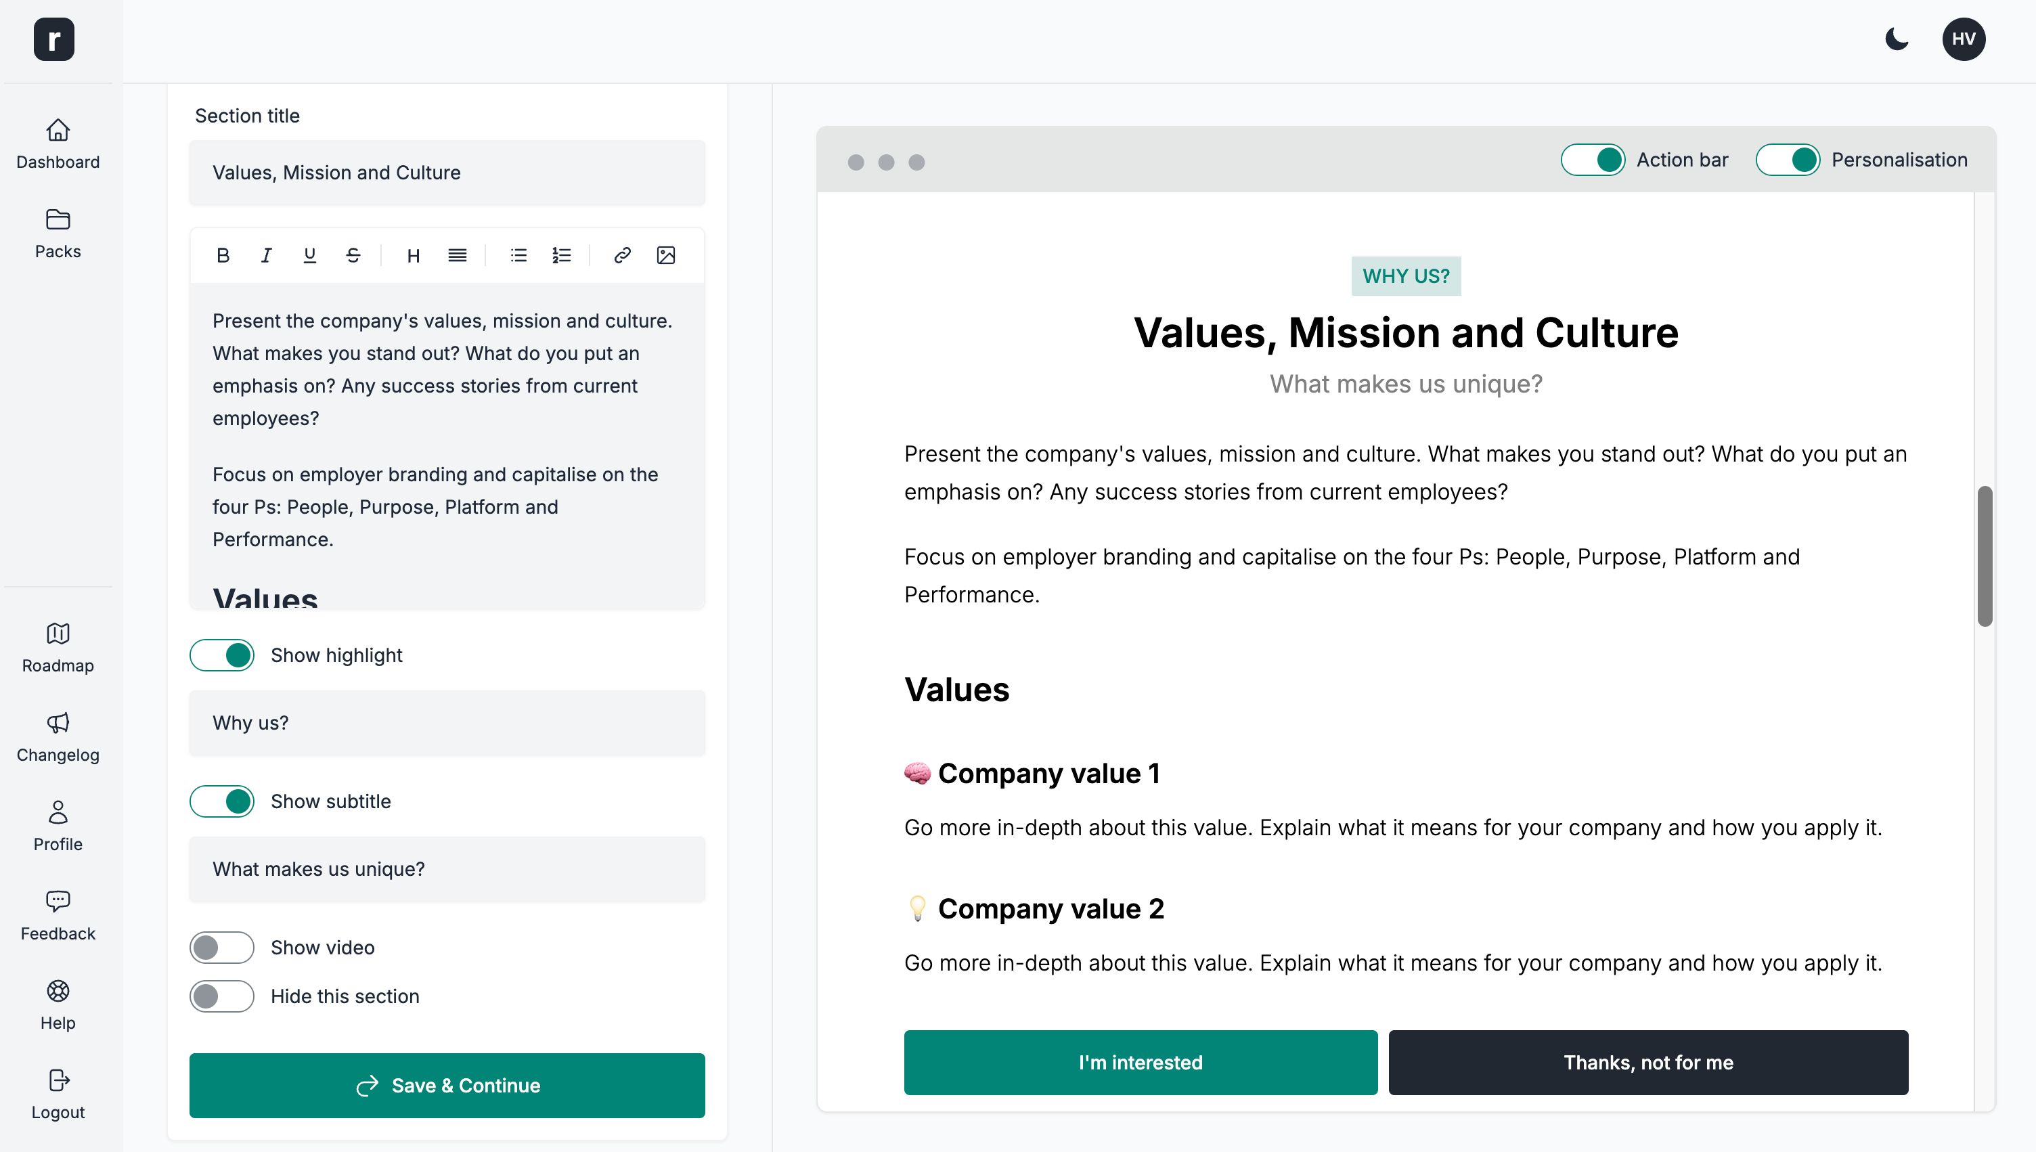This screenshot has height=1152, width=2036.
Task: Go to your Profile settings
Action: (x=58, y=827)
